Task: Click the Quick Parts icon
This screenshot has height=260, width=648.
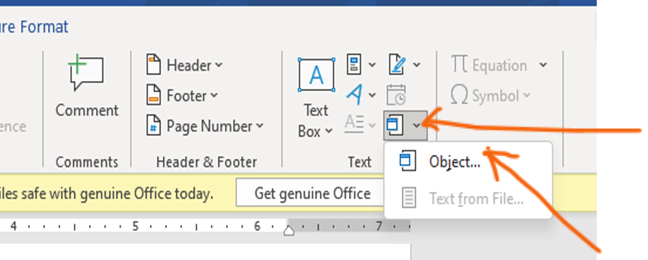Action: click(355, 64)
